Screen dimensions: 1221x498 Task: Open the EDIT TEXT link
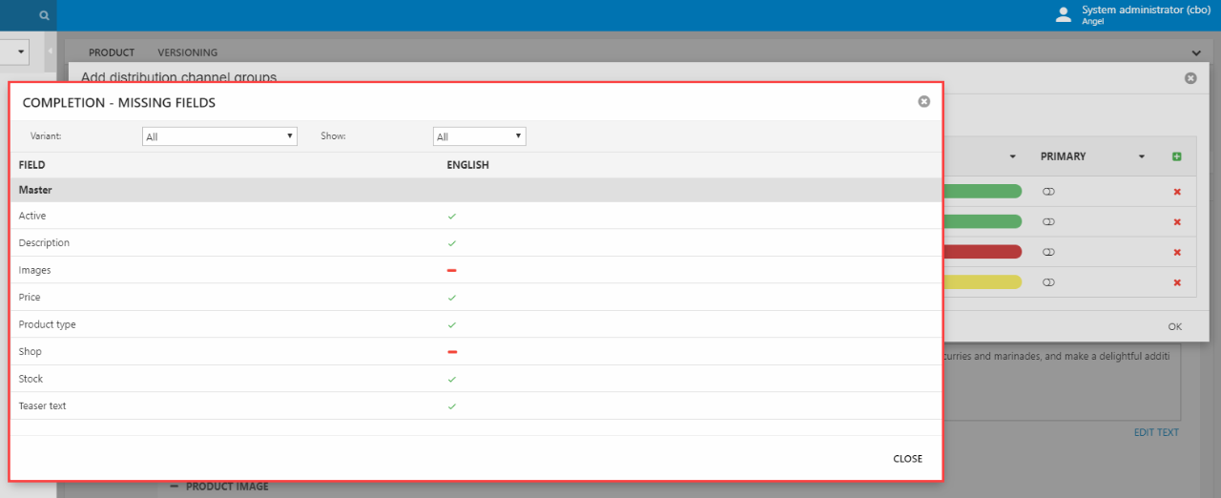1155,432
